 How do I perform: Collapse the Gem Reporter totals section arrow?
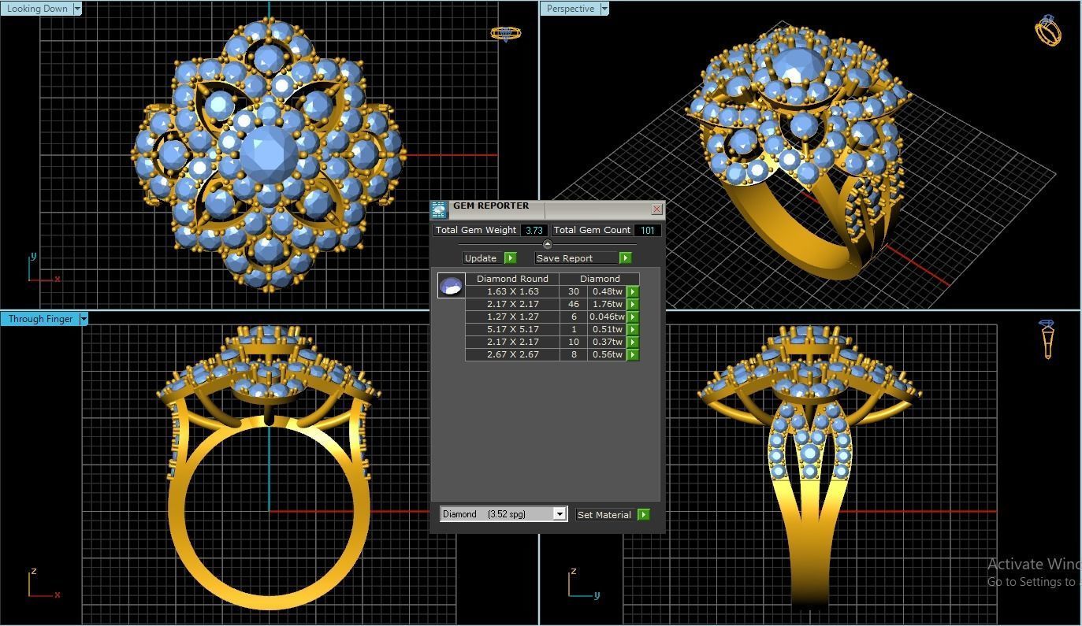548,244
